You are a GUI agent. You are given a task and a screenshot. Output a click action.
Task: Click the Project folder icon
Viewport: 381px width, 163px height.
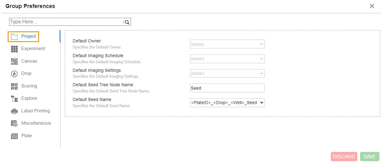(x=14, y=37)
